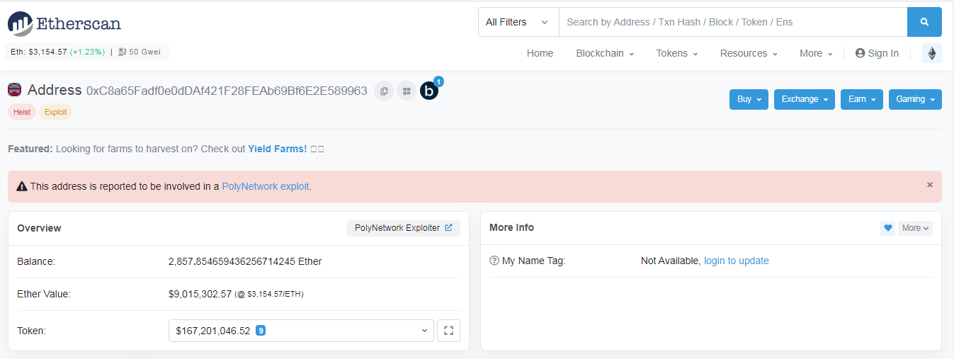954x359 pixels.
Task: Click the Buy button
Action: click(749, 99)
